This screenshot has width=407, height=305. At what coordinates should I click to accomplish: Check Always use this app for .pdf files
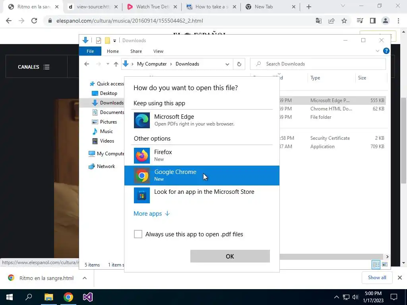138,234
